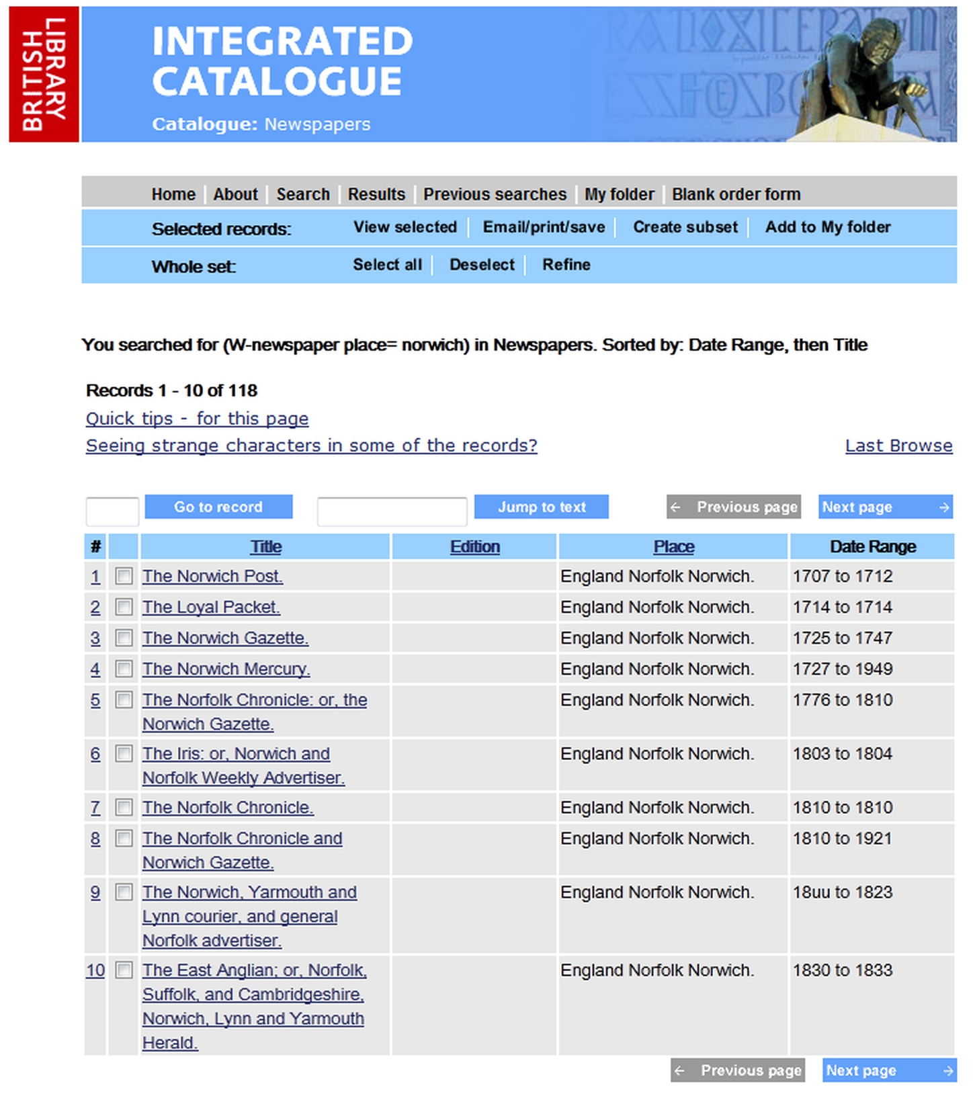Click the top Previous page button
Image resolution: width=973 pixels, height=1094 pixels.
click(x=734, y=507)
